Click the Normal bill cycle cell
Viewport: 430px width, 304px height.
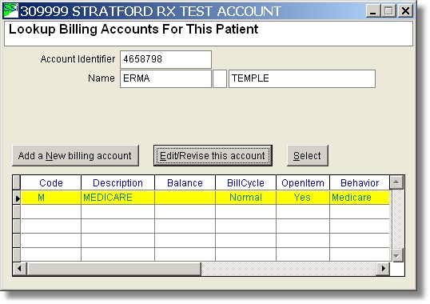click(x=245, y=198)
